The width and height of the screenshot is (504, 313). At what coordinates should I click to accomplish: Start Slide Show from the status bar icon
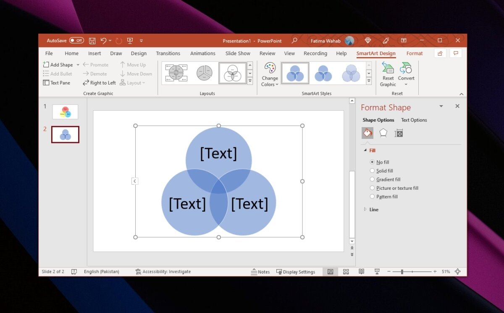[x=377, y=271]
